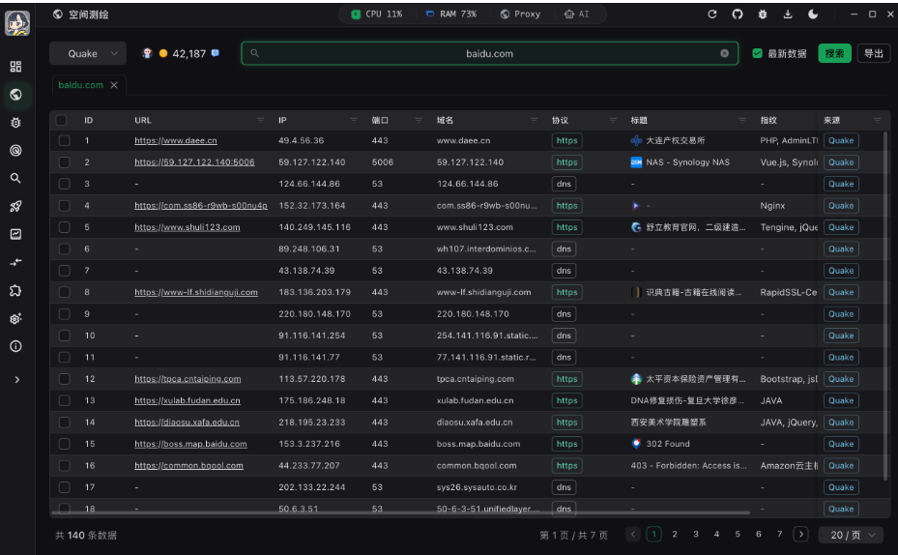Check the checkbox for row 16
This screenshot has height=555, width=898.
64,466
